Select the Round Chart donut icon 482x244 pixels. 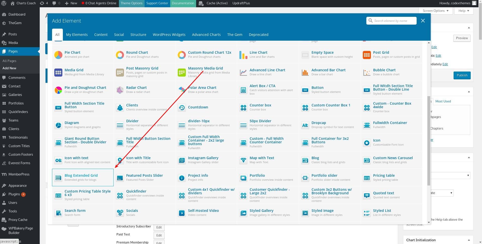tap(120, 55)
